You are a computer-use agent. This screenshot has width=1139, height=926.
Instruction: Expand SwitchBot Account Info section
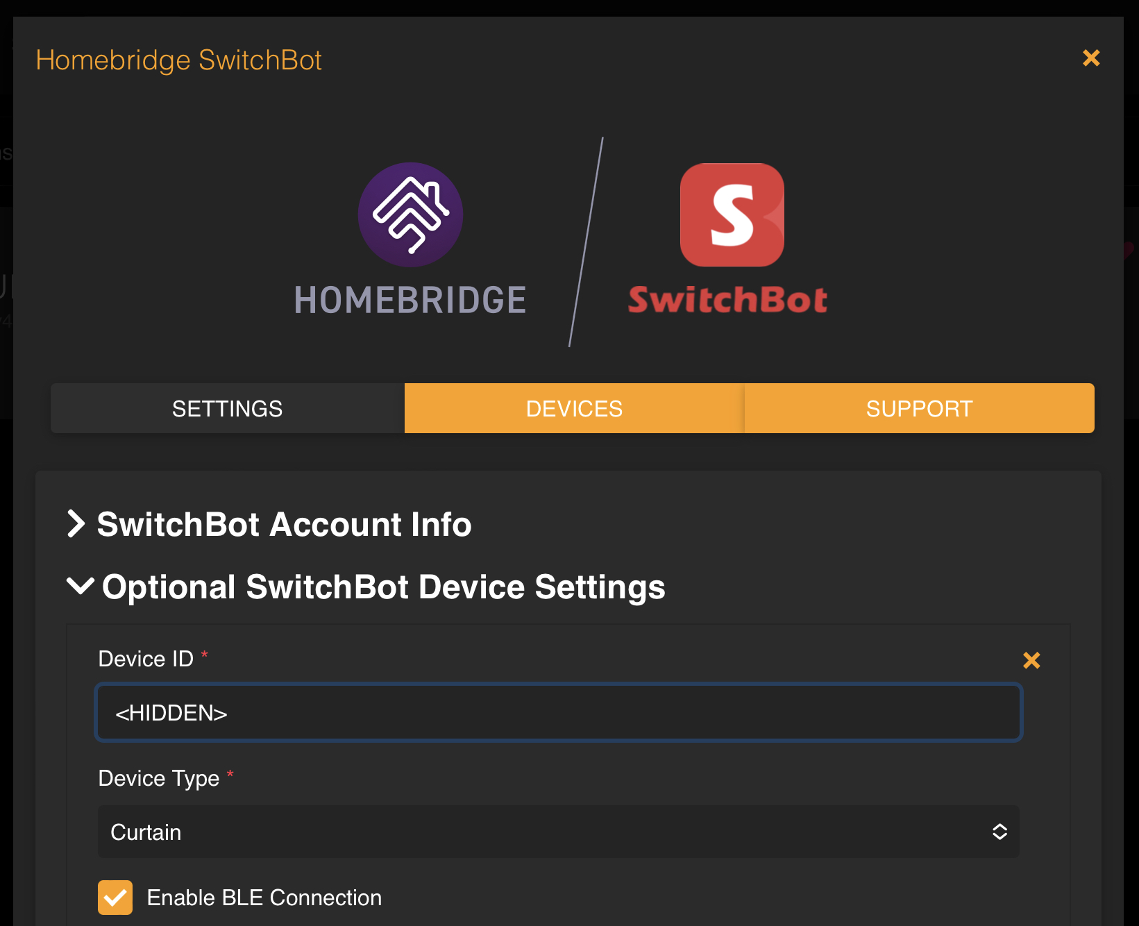point(269,524)
